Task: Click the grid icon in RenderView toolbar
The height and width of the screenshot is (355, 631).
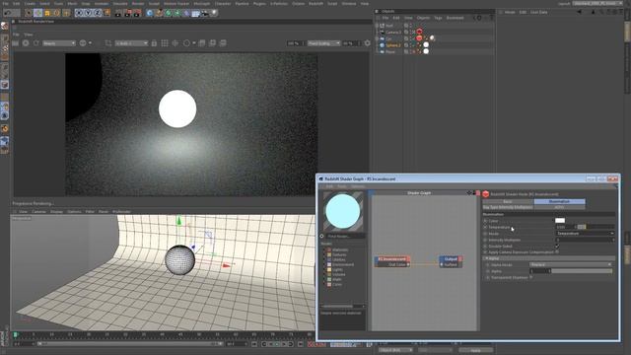Action: (165, 43)
